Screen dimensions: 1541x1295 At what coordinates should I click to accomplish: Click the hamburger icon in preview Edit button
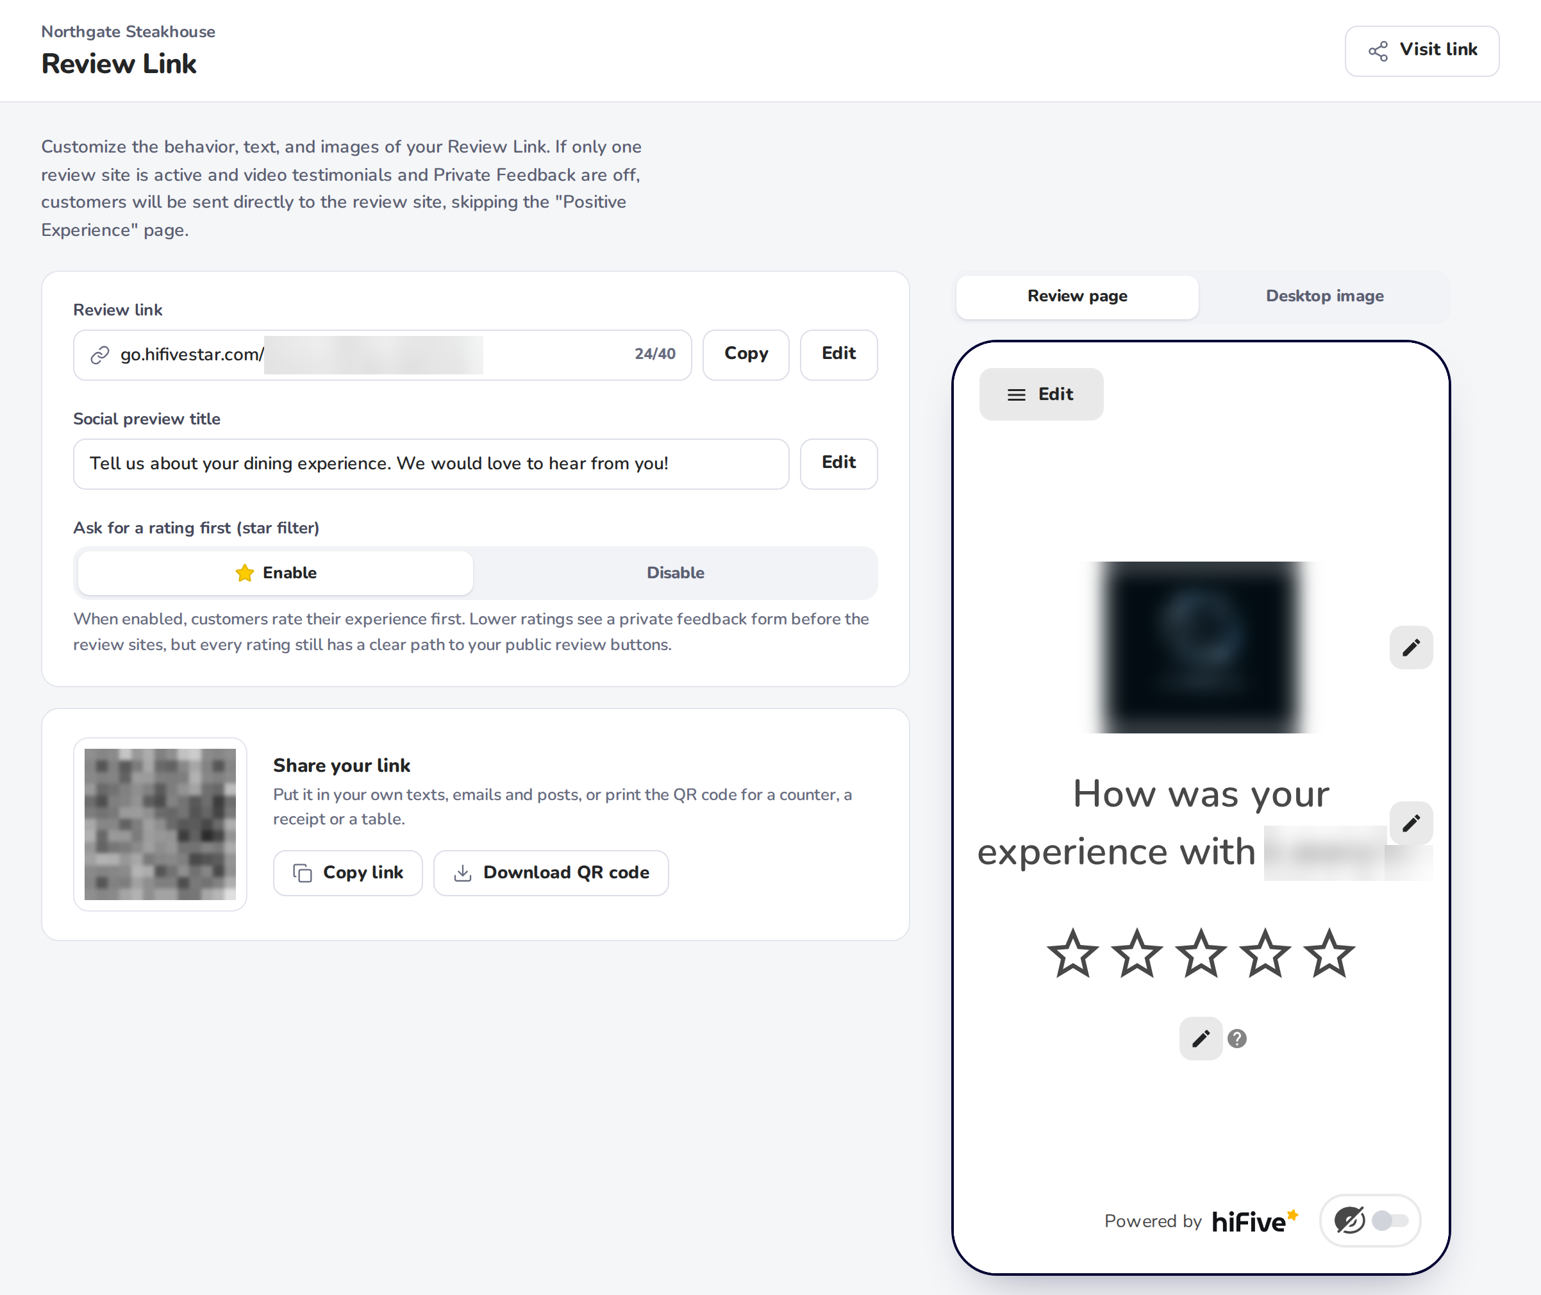[x=1016, y=395]
